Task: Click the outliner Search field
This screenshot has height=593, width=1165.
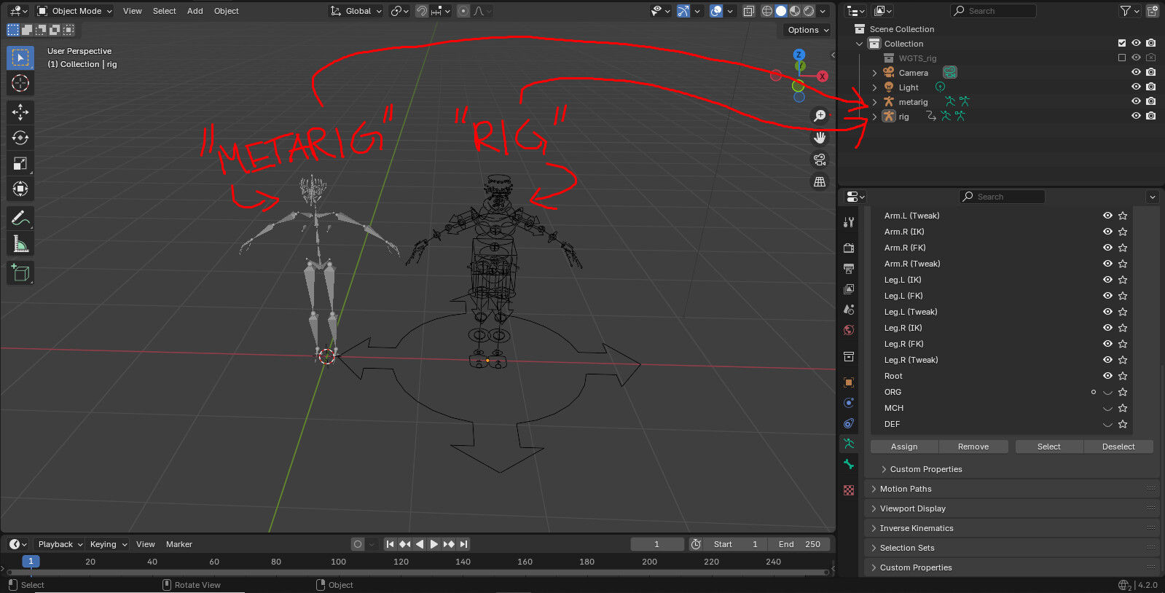Action: tap(993, 11)
